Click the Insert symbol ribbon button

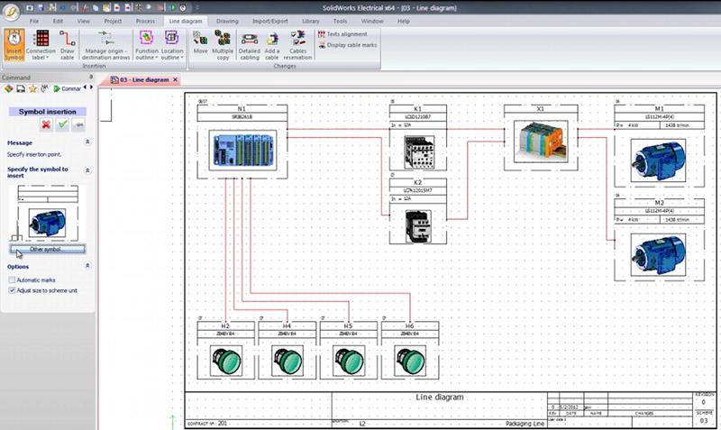(x=14, y=44)
